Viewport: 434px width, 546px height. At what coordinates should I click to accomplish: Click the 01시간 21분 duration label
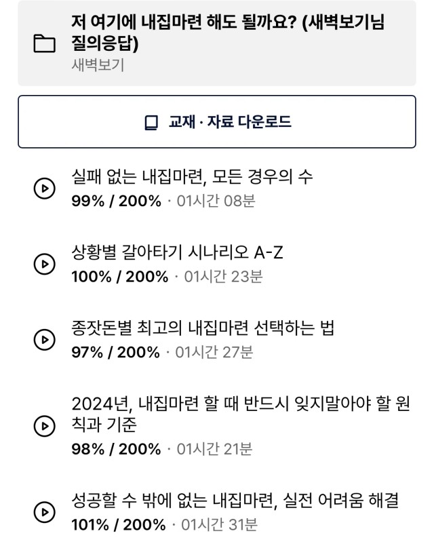pos(215,449)
